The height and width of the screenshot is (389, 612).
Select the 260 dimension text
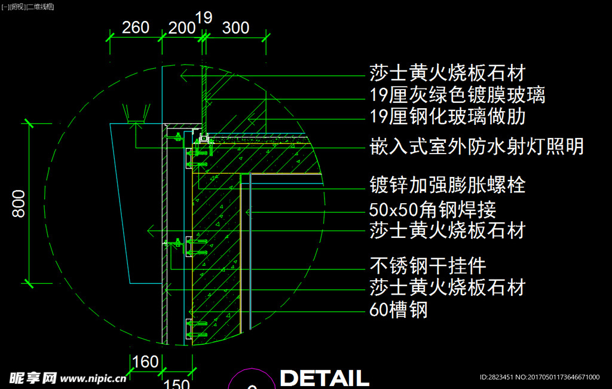pyautogui.click(x=136, y=27)
